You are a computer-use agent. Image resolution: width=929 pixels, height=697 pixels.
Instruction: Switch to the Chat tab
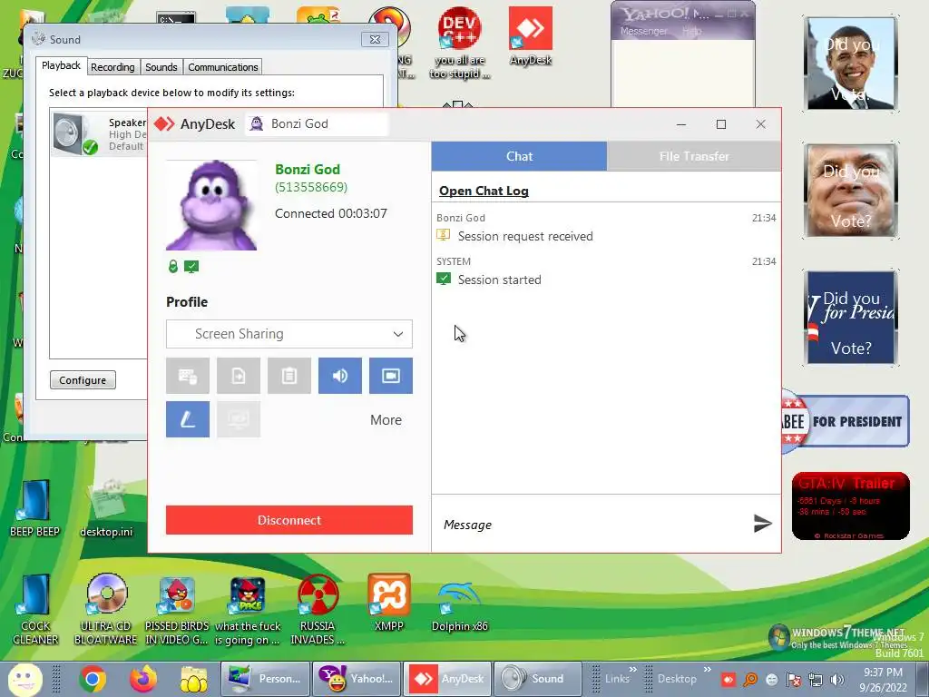coord(519,156)
